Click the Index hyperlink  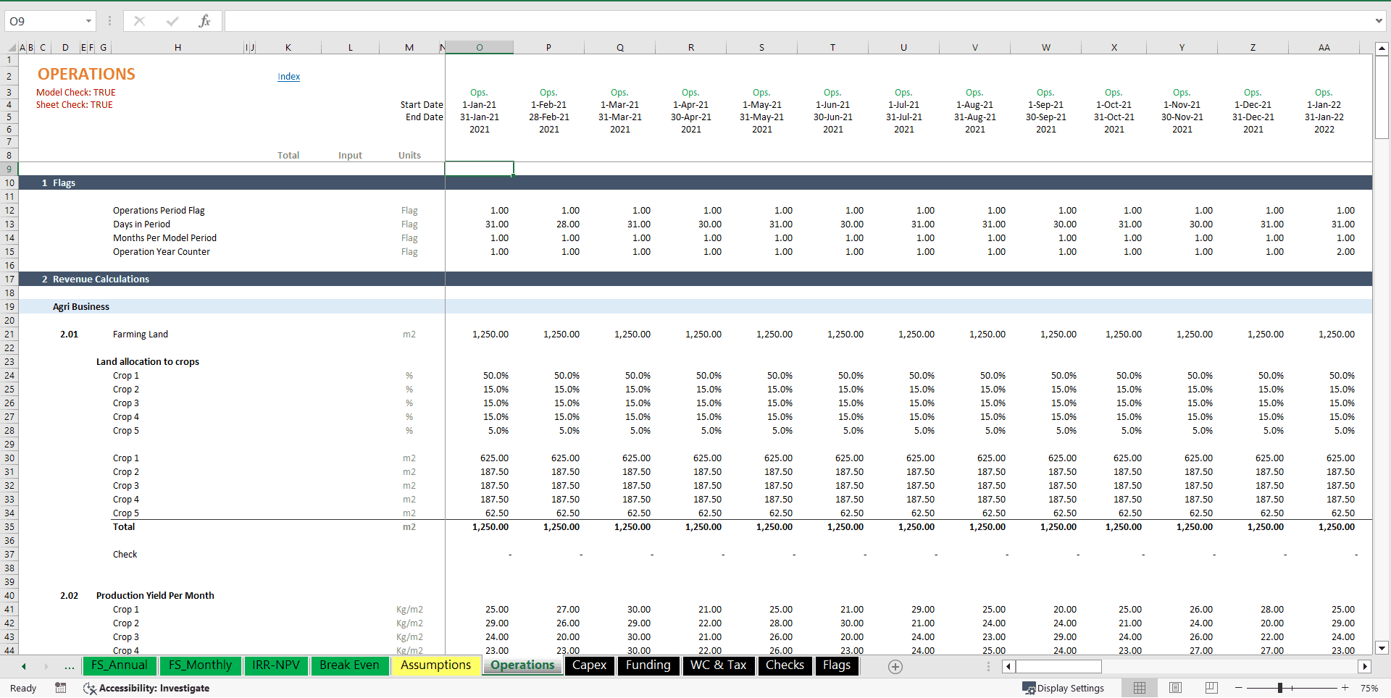tap(288, 77)
